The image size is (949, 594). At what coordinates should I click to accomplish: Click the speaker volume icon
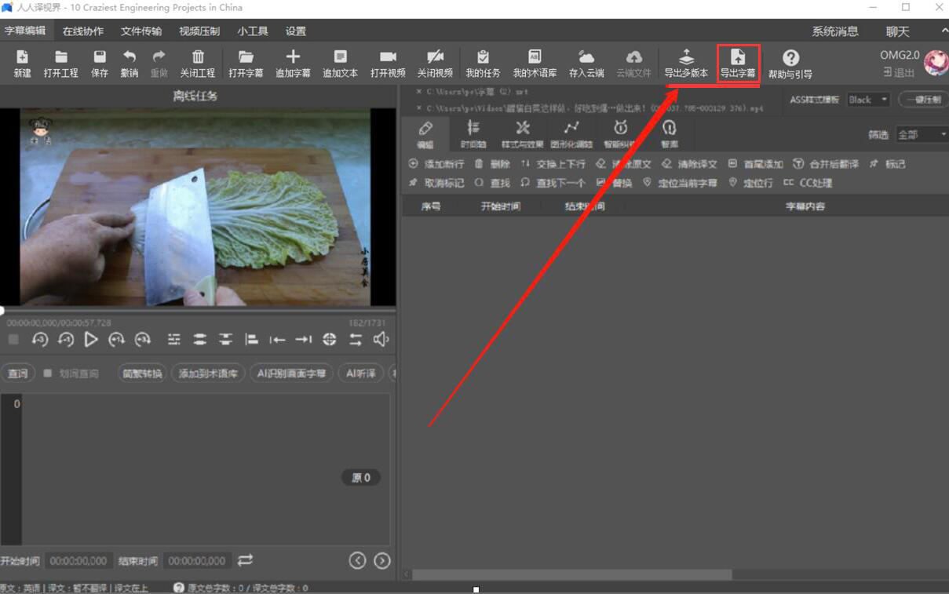tap(381, 339)
